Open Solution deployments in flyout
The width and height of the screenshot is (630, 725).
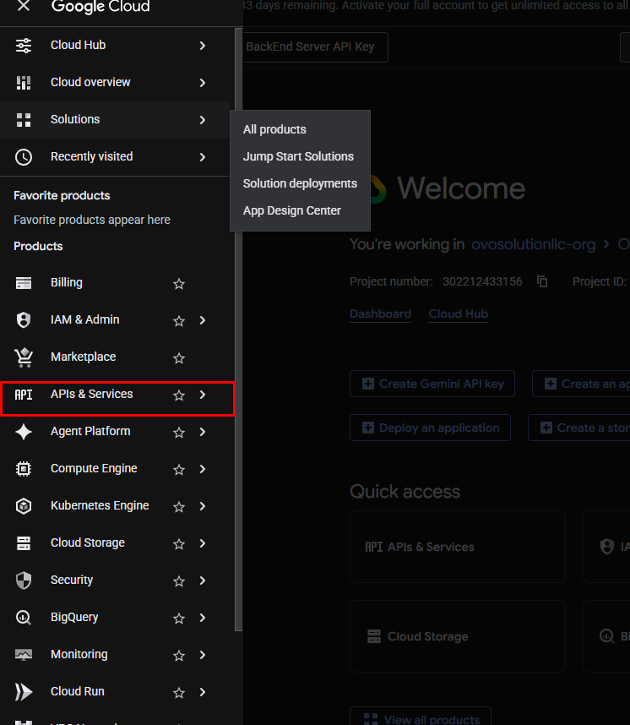coord(300,183)
